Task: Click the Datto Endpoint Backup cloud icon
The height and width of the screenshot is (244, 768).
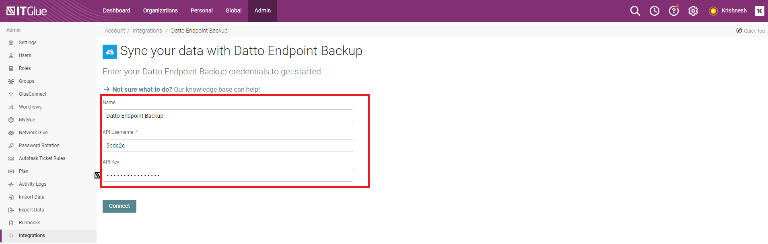Action: [110, 52]
